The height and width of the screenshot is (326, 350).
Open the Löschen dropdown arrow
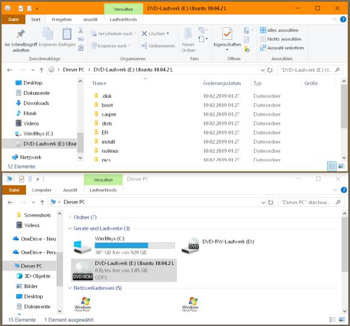point(168,34)
